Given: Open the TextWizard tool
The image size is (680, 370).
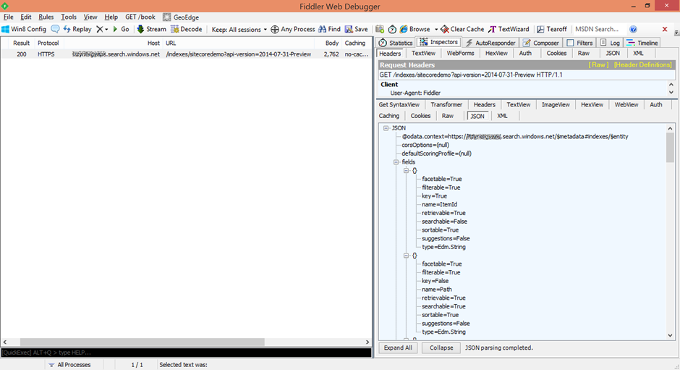Looking at the screenshot, I should tap(509, 29).
